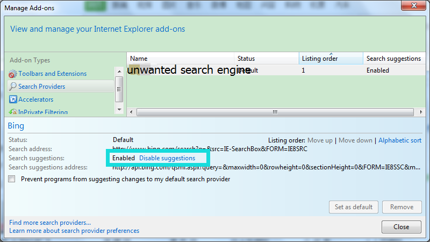Sort by Search suggestions column header
430x242 pixels.
(394, 59)
